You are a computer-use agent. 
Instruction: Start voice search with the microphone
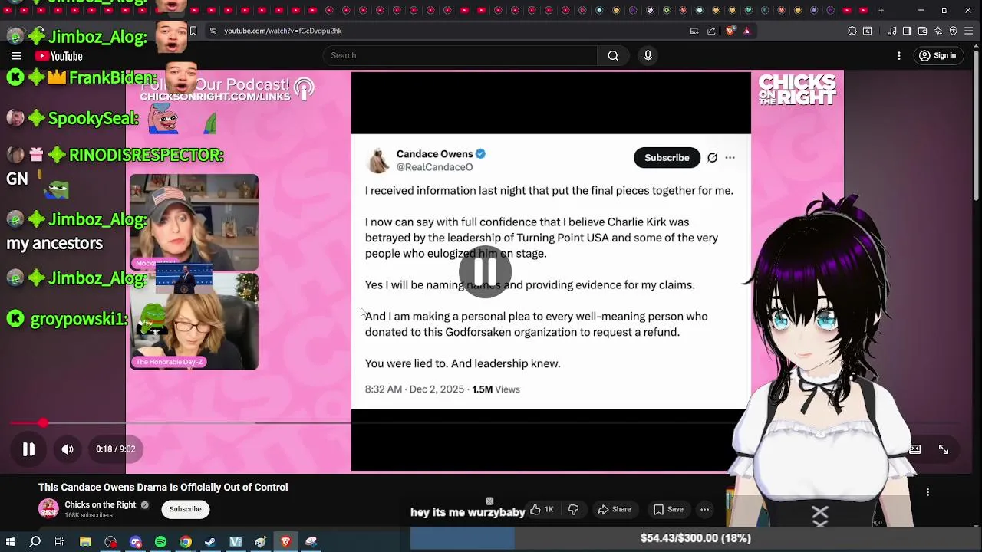648,55
